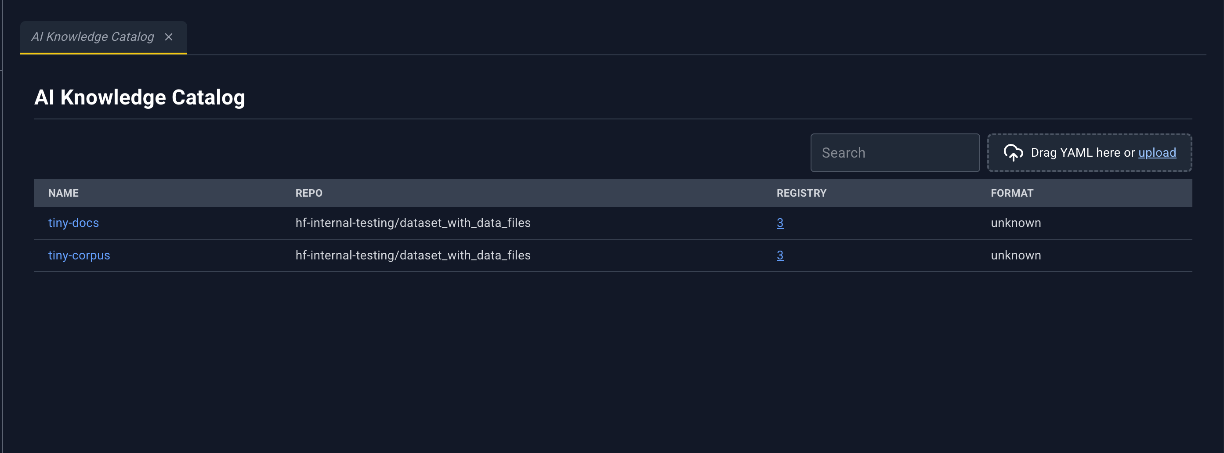Viewport: 1224px width, 453px height.
Task: Click the AI Knowledge Catalog page heading
Action: (x=140, y=97)
